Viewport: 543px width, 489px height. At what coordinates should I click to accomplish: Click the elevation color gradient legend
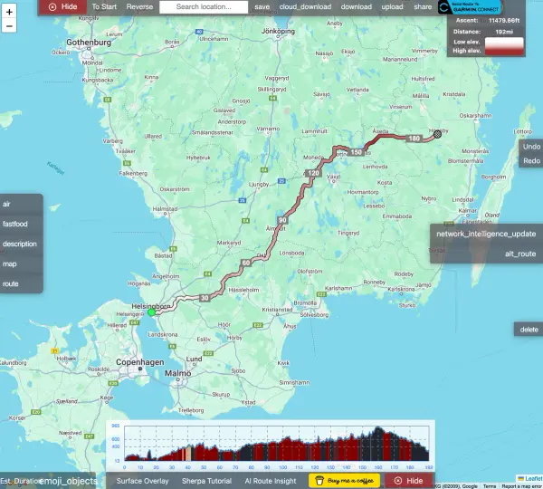(504, 46)
